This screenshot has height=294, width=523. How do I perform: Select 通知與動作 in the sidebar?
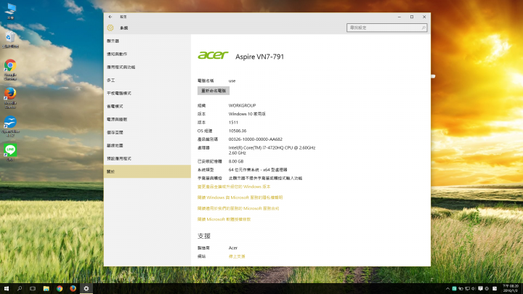pyautogui.click(x=147, y=54)
